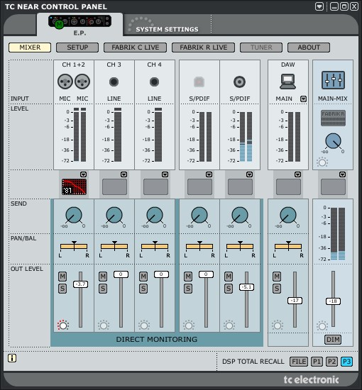
Task: Click the DAW send knob
Action: [x=288, y=215]
